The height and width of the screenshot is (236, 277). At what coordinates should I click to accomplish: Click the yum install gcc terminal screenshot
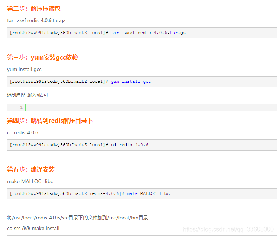[x=142, y=82]
